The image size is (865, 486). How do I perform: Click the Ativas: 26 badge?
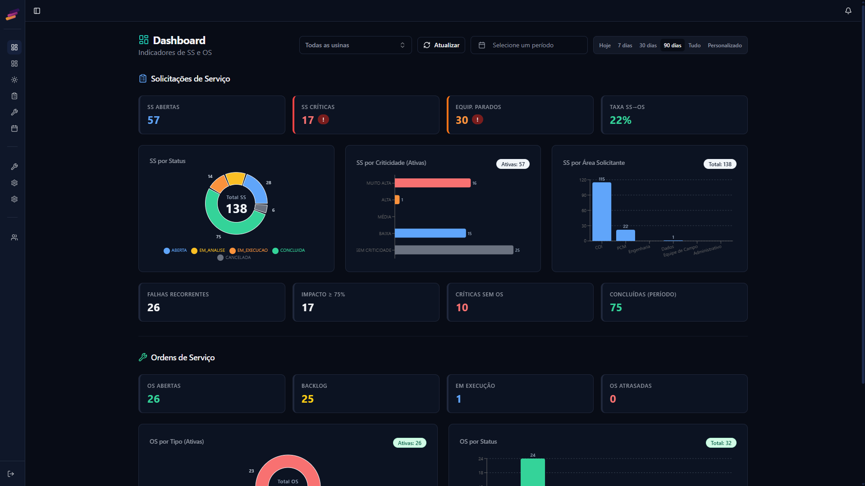[x=410, y=443]
